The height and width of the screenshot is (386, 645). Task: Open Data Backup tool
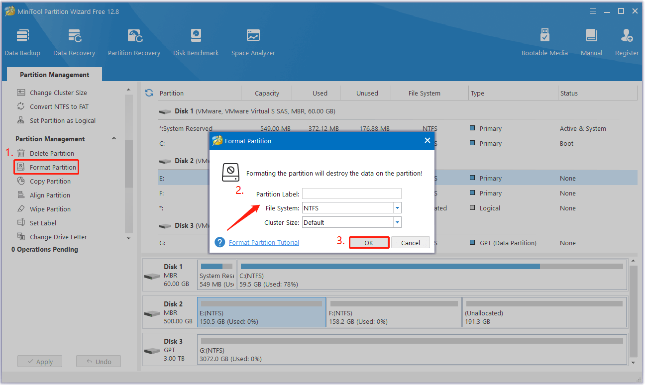pyautogui.click(x=22, y=43)
